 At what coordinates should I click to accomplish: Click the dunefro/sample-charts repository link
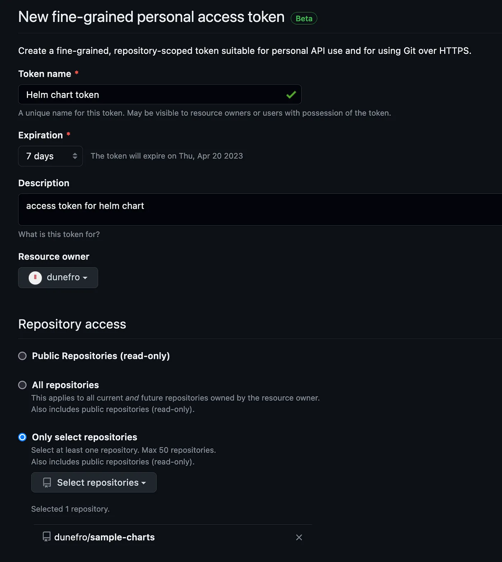point(104,537)
